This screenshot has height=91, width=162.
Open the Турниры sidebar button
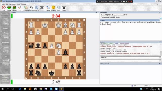coord(5,19)
